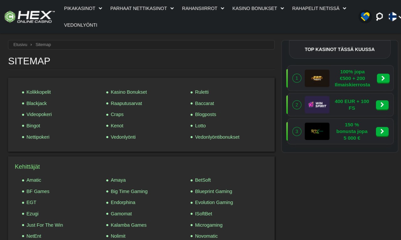Open the EGT developer link
This screenshot has width=401, height=240.
(x=31, y=202)
